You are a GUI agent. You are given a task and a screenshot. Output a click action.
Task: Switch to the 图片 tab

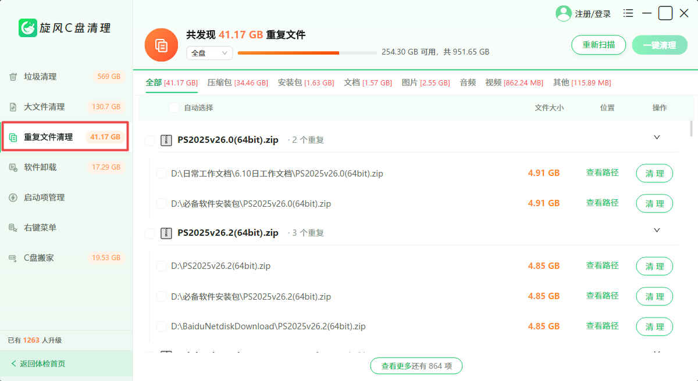[426, 83]
